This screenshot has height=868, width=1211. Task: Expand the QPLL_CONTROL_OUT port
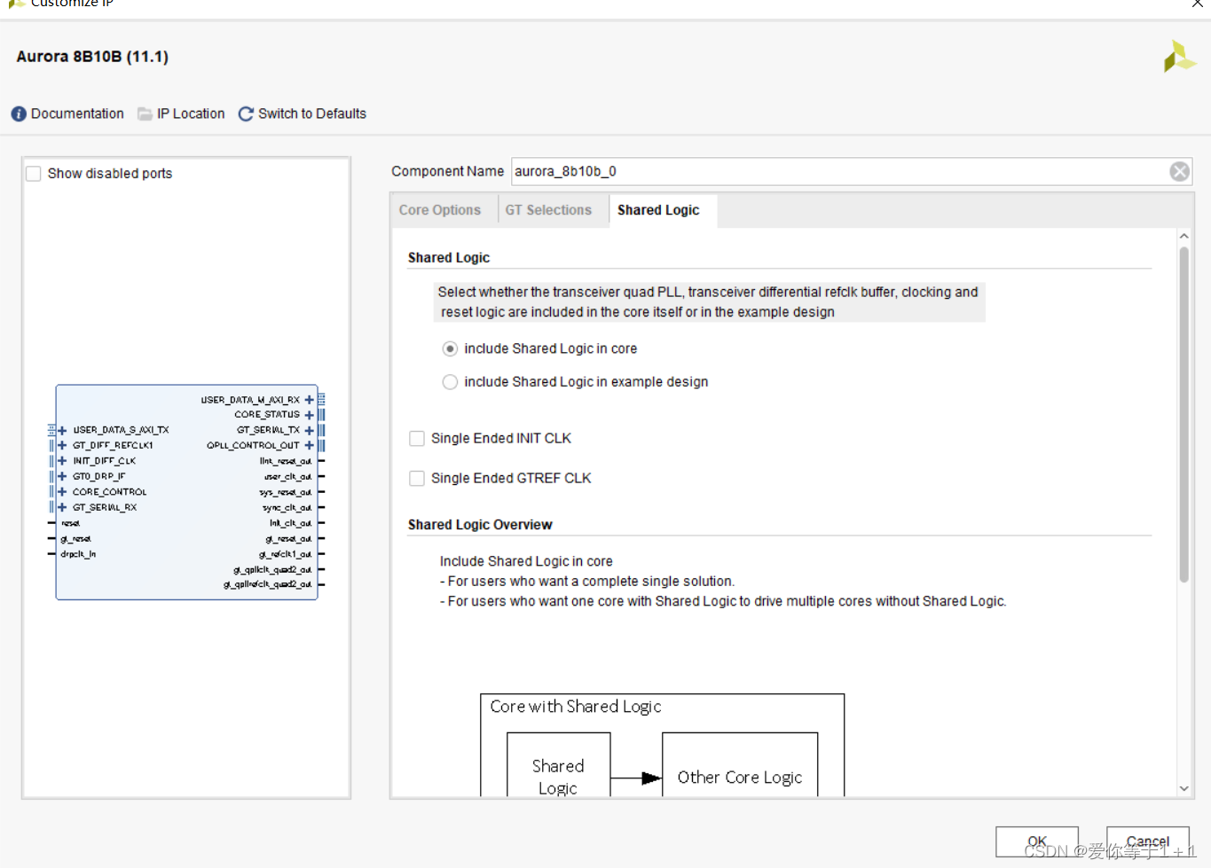pos(309,445)
